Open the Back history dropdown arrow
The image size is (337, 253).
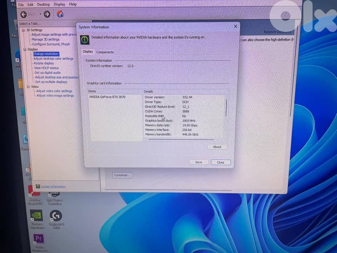(40, 14)
